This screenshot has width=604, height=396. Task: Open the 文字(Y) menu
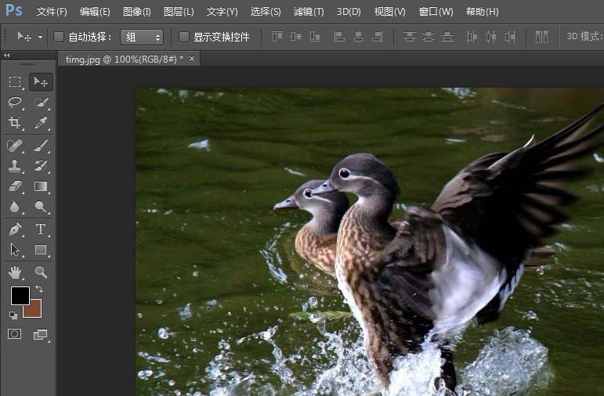coord(222,12)
